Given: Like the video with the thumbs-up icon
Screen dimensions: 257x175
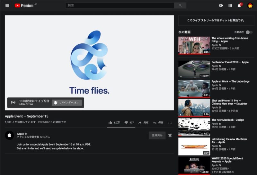Looking at the screenshot, I should click(110, 123).
